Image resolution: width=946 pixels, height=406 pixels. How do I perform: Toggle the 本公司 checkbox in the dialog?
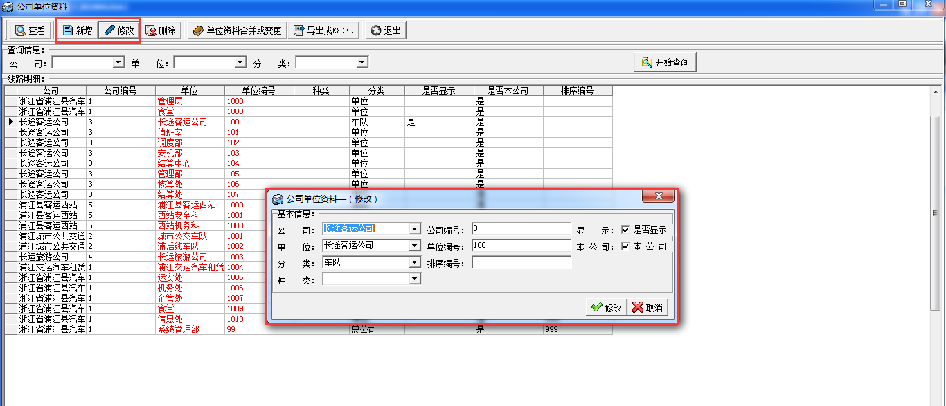pyautogui.click(x=625, y=246)
